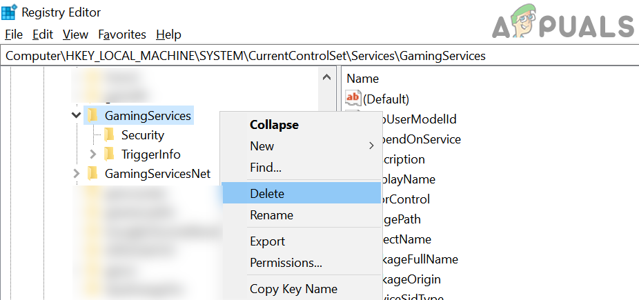The height and width of the screenshot is (300, 639).
Task: Click the tree pane scroll up arrow
Action: point(327,78)
